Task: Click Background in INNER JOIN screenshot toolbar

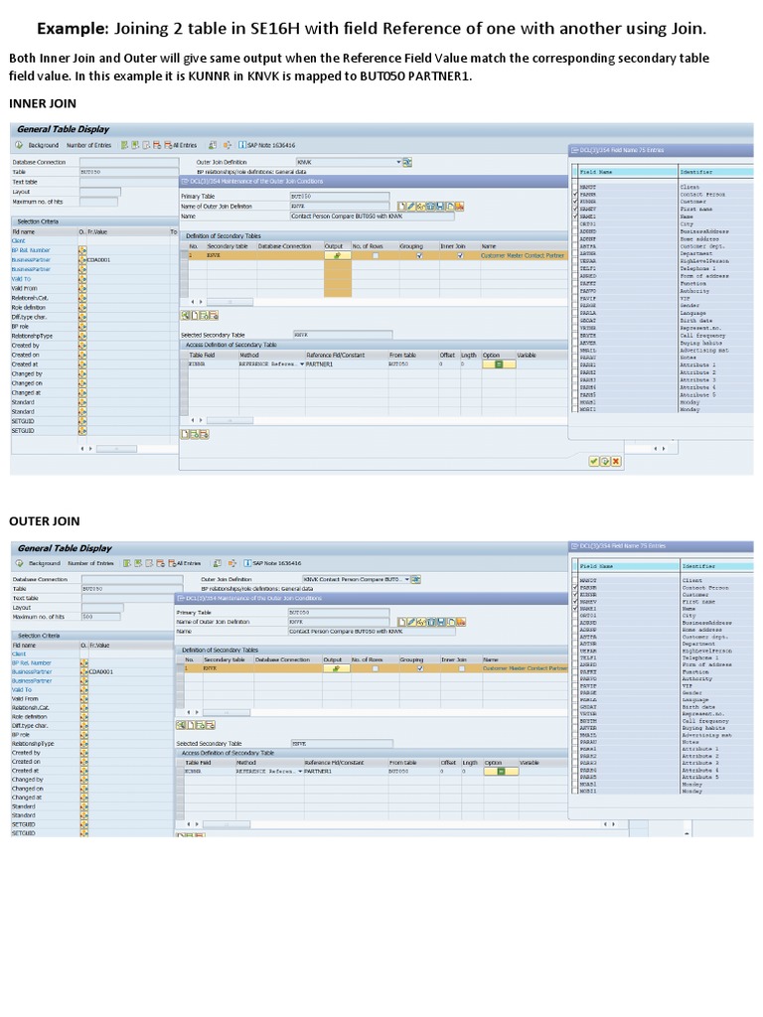Action: pos(44,145)
